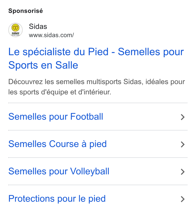Click the Sidas circular logo icon
Viewport: 196px width, 212px height.
[15, 30]
